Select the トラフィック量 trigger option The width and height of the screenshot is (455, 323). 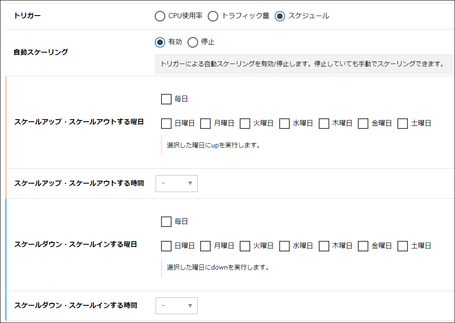(213, 16)
